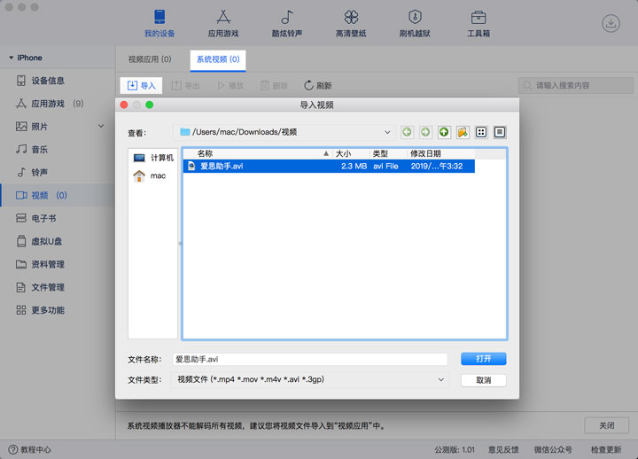This screenshot has width=638, height=459.
Task: Select Apps & Games (应用游戏) in sidebar
Action: pyautogui.click(x=50, y=104)
